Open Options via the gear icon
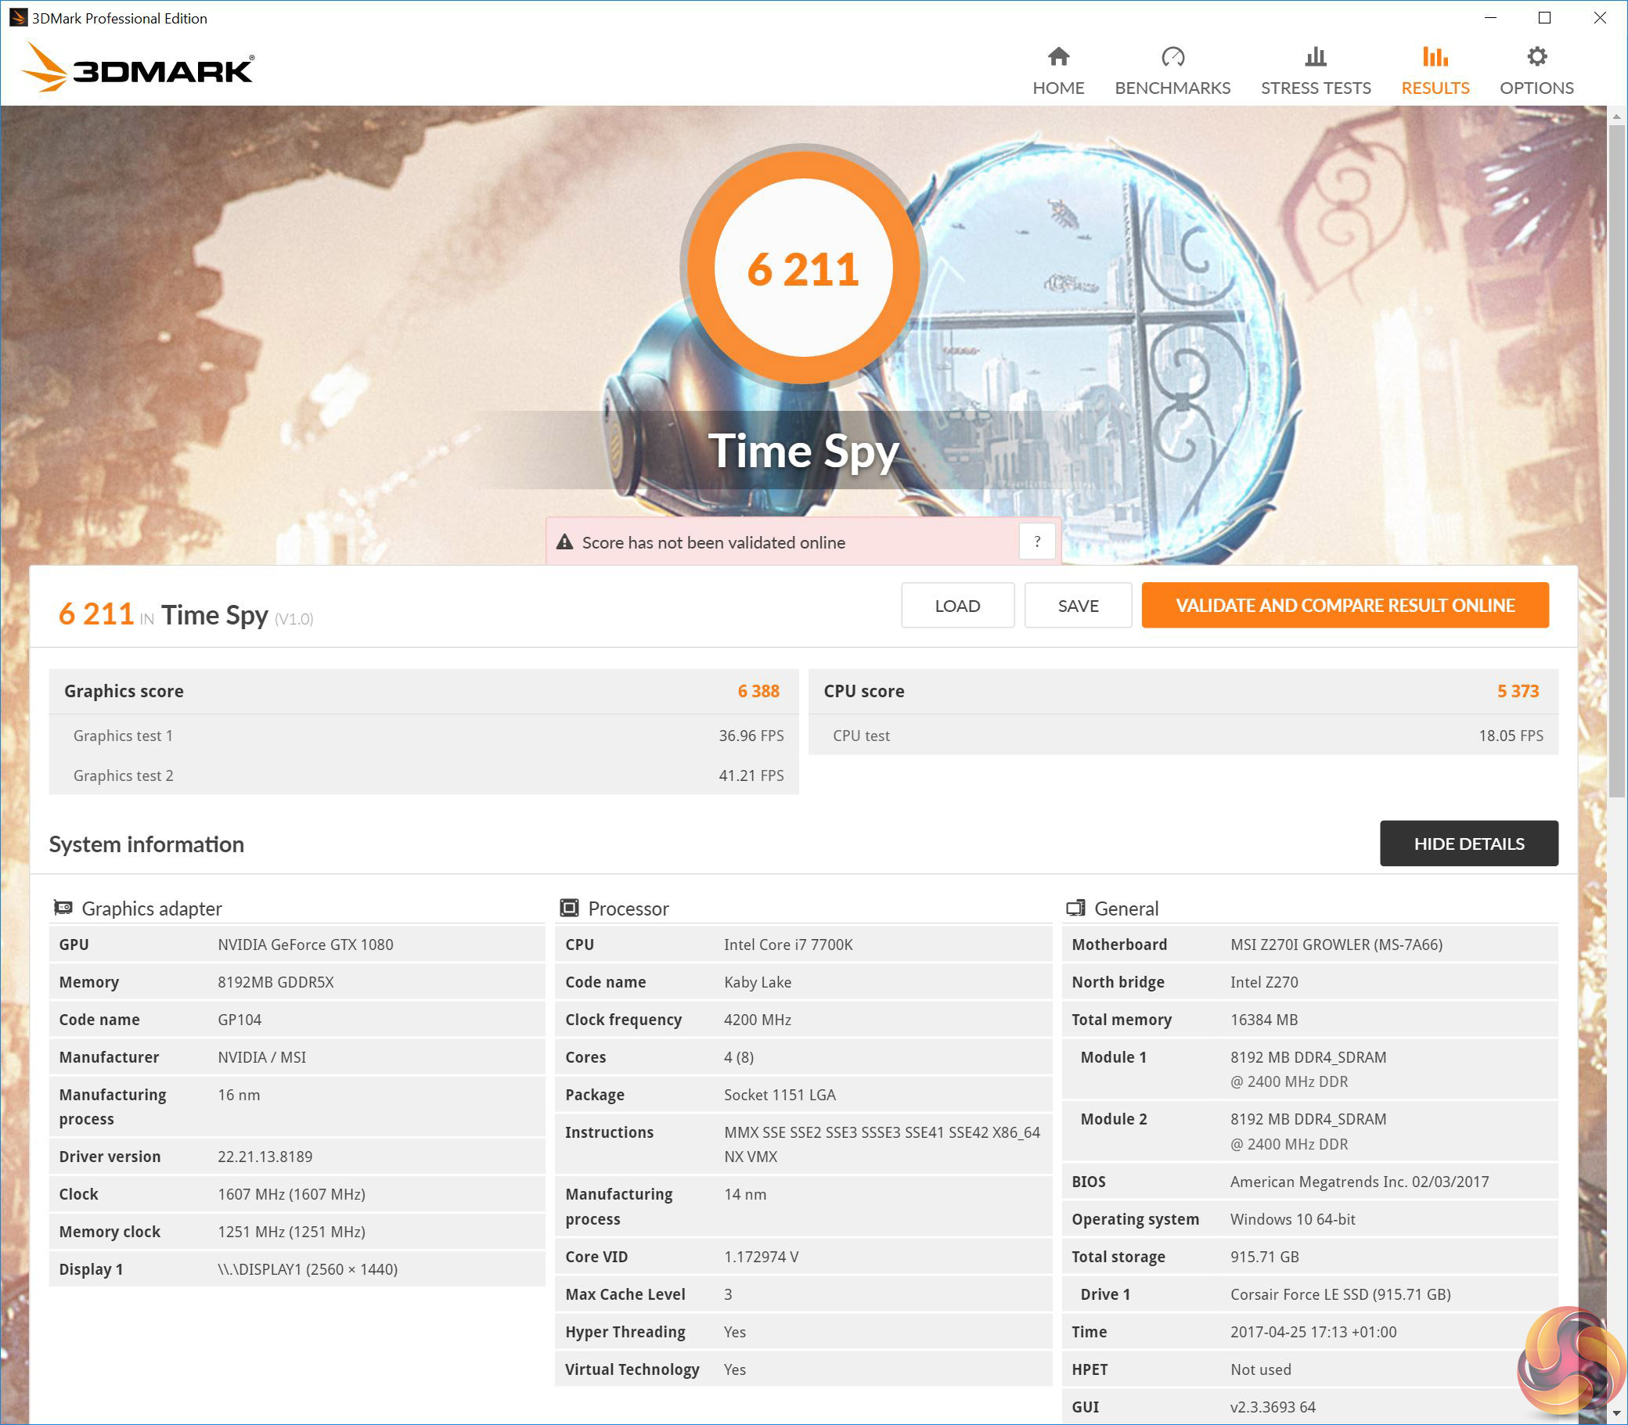 [x=1536, y=56]
